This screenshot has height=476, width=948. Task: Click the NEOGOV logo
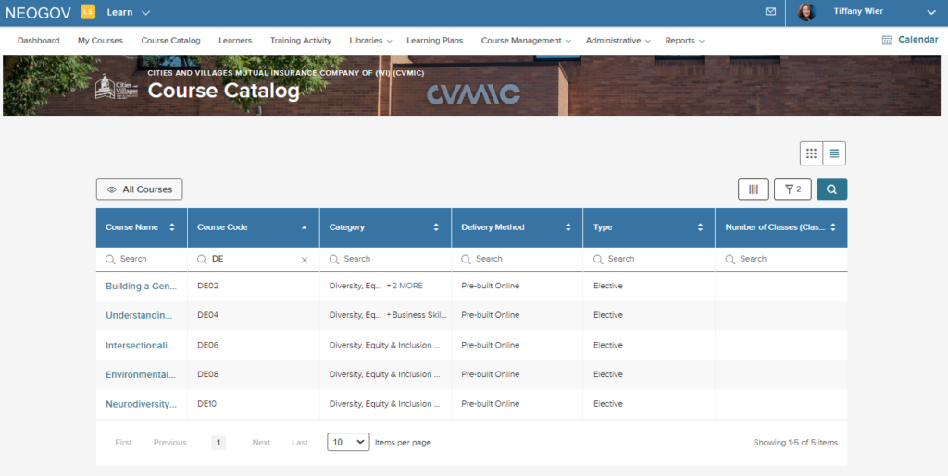38,12
